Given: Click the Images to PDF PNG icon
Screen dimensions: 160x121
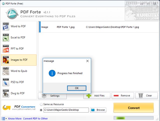Looking at the screenshot, I should tap(6, 60).
